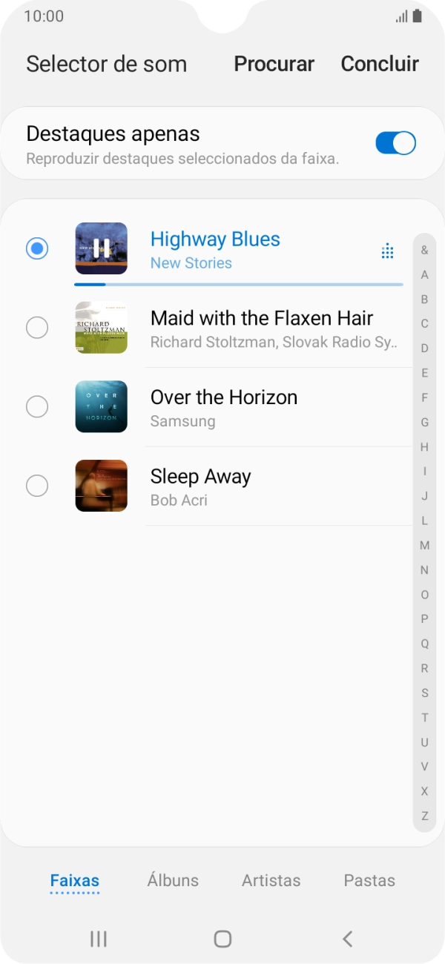
Task: Tap Concluir to confirm selection
Action: tap(380, 64)
